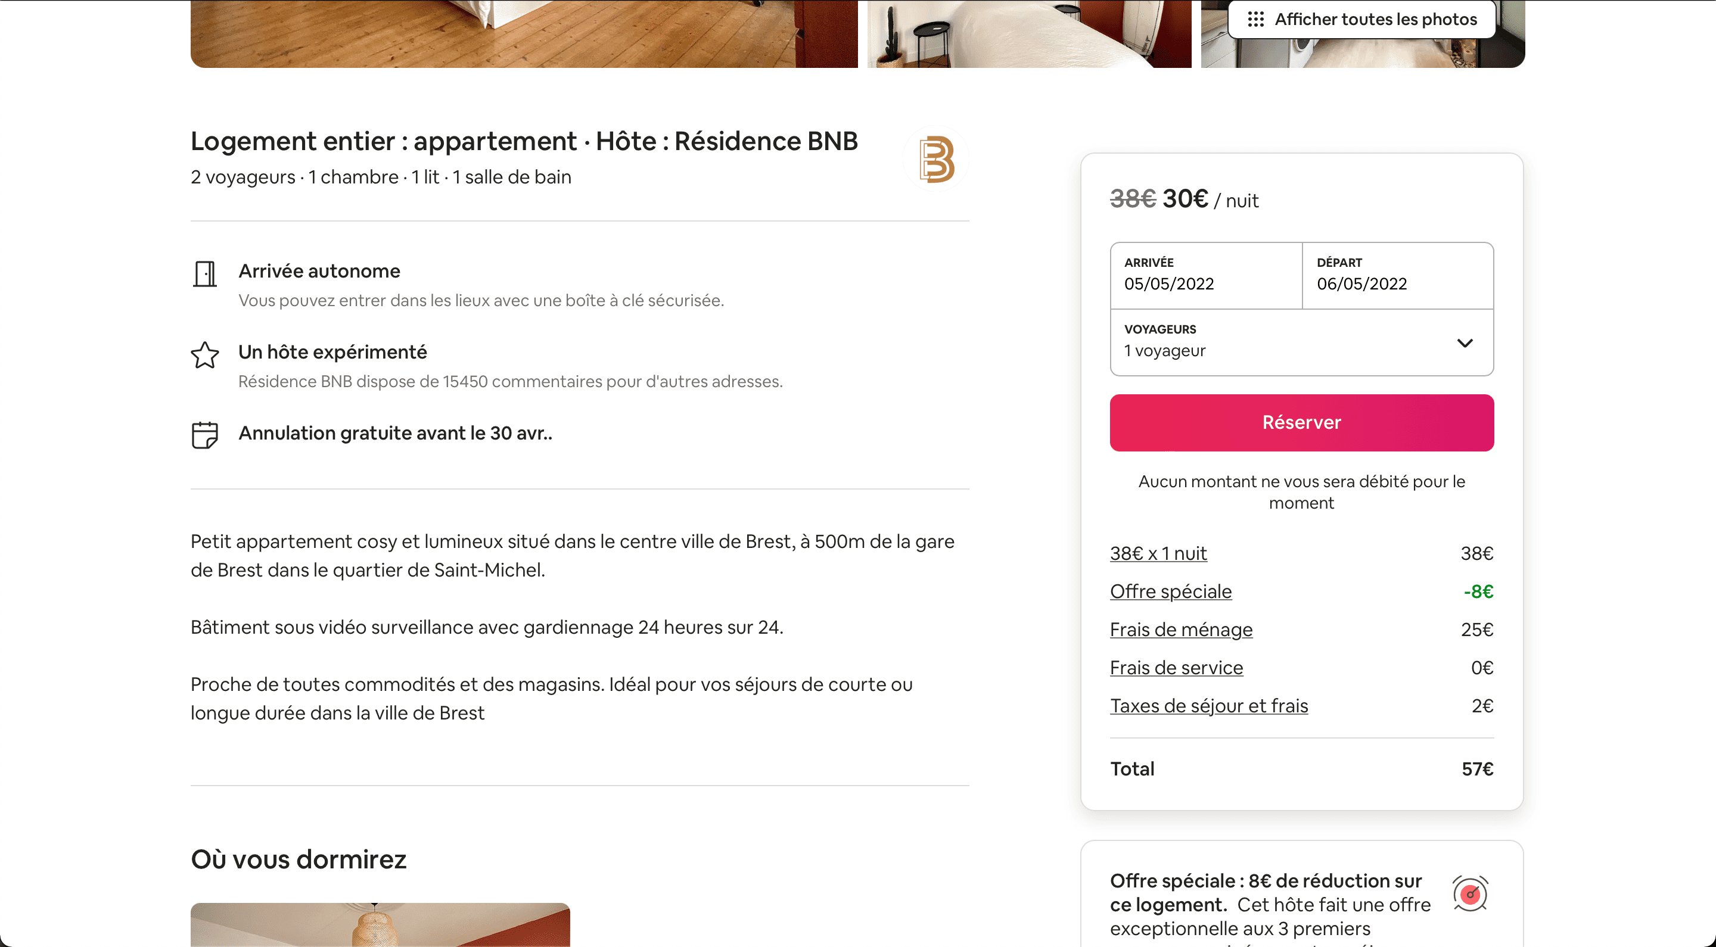The image size is (1716, 947).
Task: Open the Départ date field
Action: click(x=1397, y=275)
